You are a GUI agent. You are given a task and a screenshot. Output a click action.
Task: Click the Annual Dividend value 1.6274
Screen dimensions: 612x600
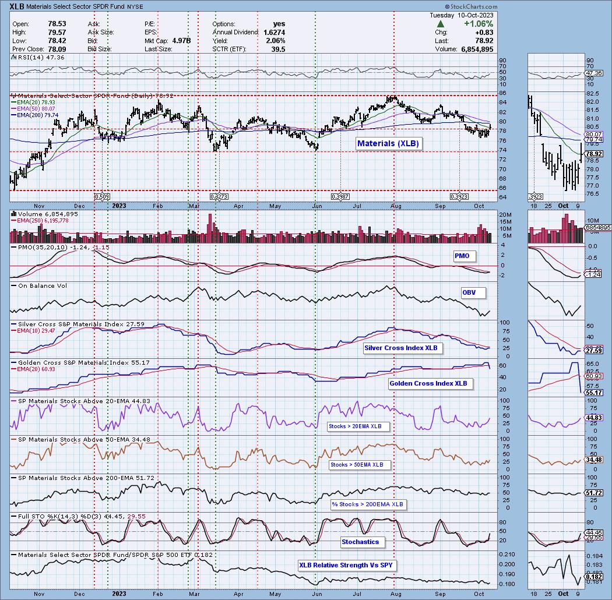click(275, 33)
